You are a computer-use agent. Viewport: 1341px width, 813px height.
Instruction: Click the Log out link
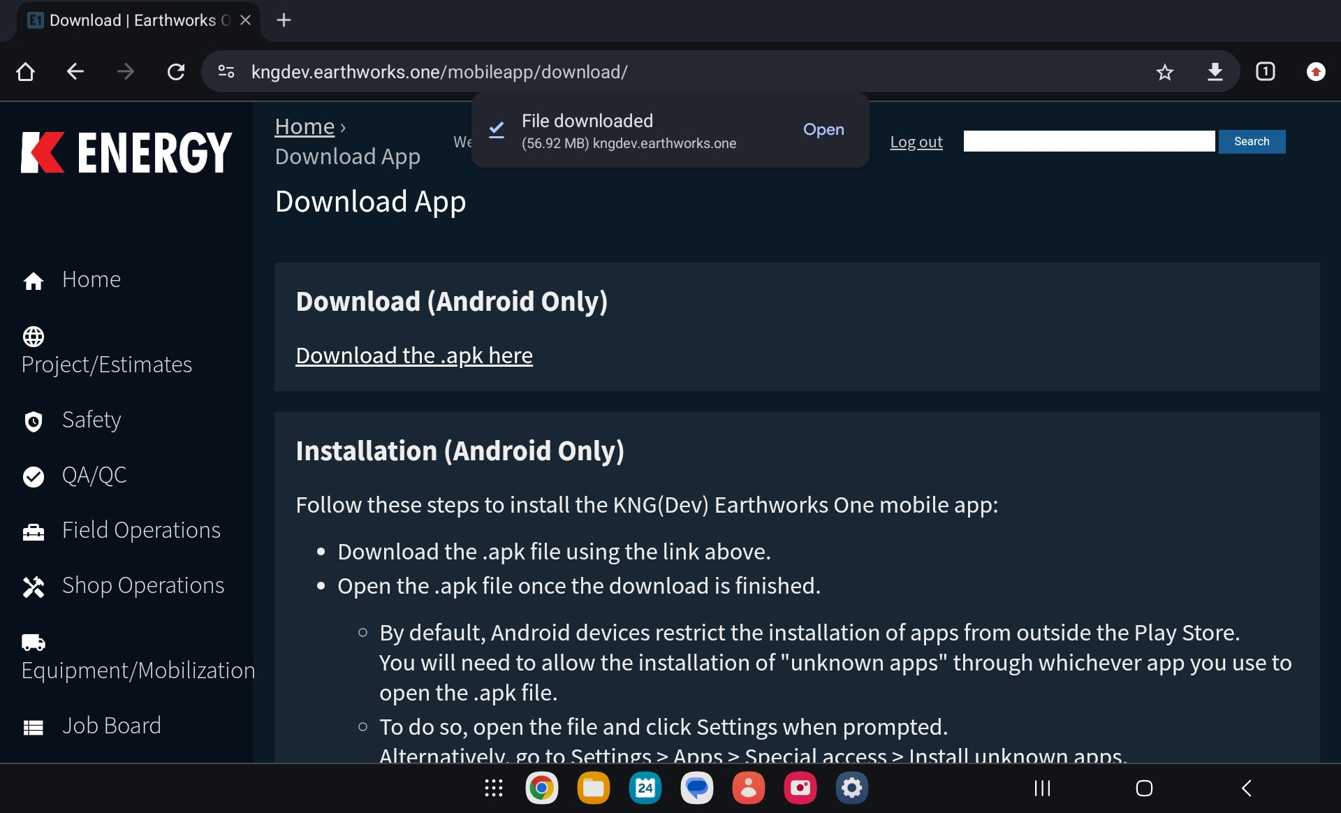point(916,142)
